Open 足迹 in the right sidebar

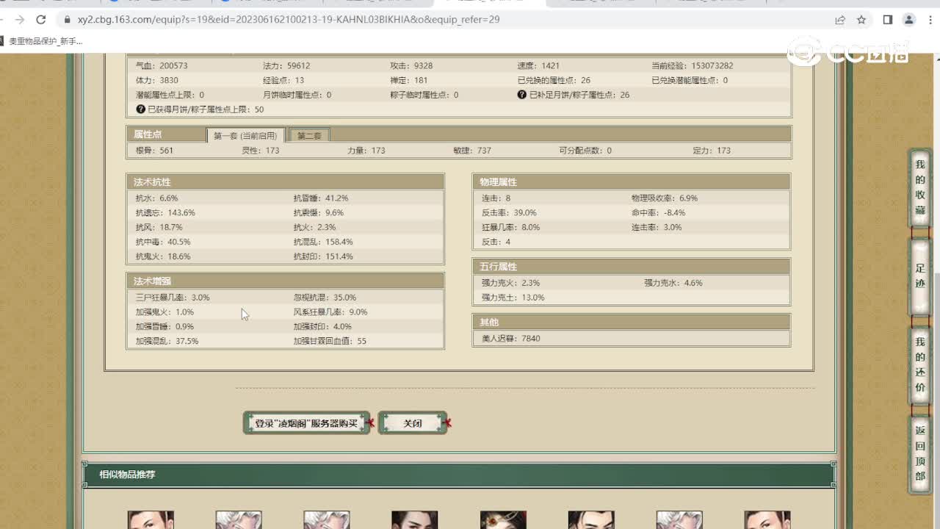pyautogui.click(x=919, y=276)
